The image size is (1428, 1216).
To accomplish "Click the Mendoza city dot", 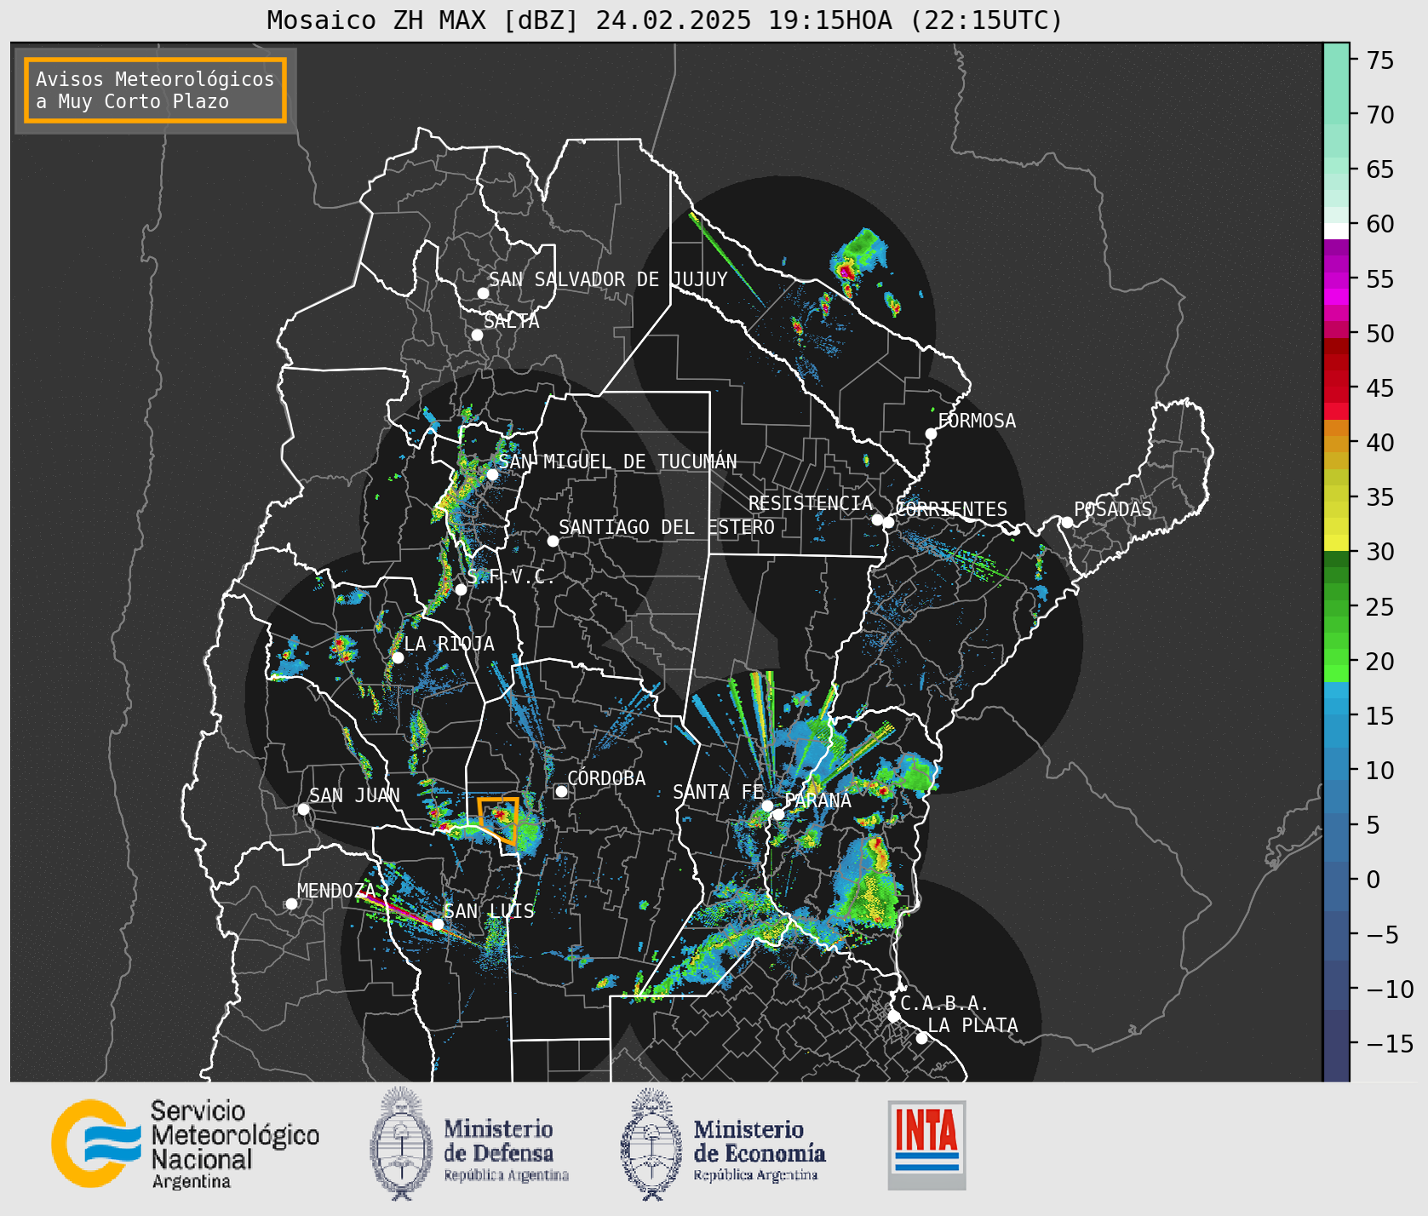I will coord(291,903).
